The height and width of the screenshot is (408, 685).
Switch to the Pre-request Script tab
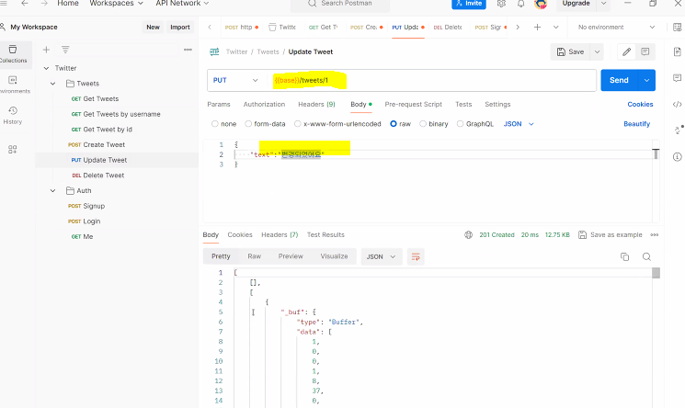(413, 105)
